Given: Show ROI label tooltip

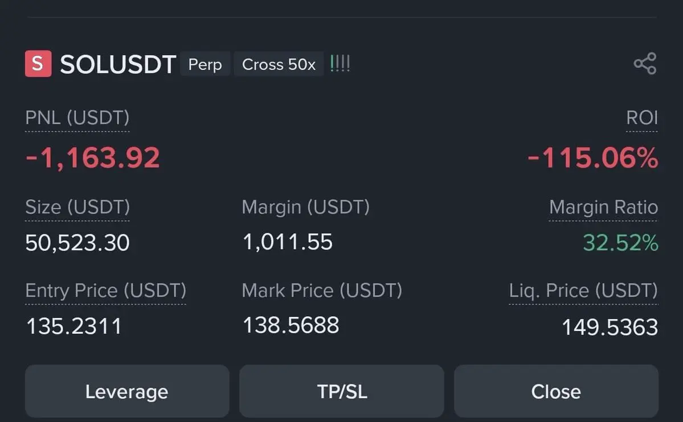Looking at the screenshot, I should click(642, 118).
